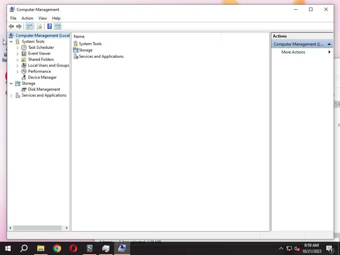Click the Back arrow toolbar icon
The height and width of the screenshot is (255, 340).
11,27
